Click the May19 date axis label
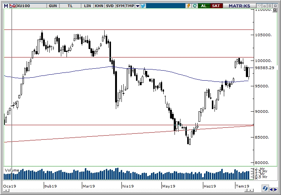 click(169, 186)
